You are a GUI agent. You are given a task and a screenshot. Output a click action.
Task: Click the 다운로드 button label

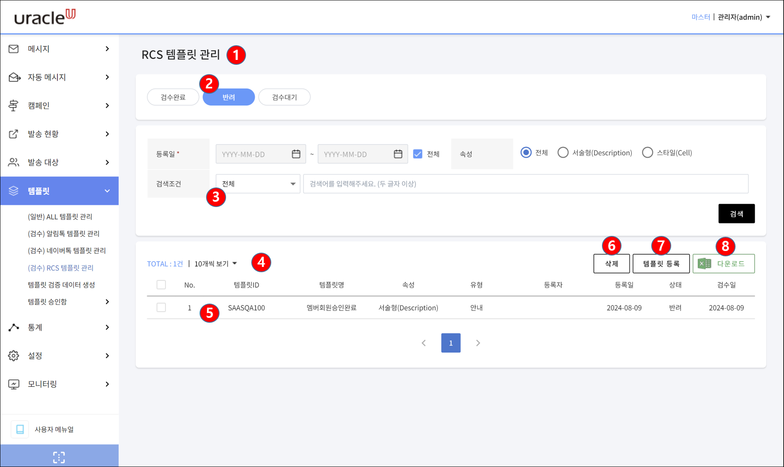pyautogui.click(x=731, y=264)
